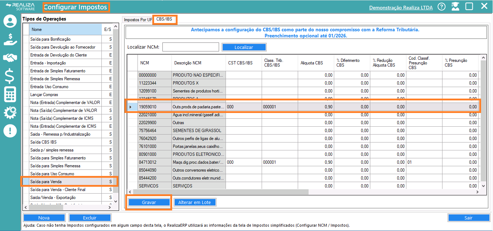This screenshot has height=231, width=493.
Task: Switch to Impostos Por UF tab
Action: click(138, 20)
